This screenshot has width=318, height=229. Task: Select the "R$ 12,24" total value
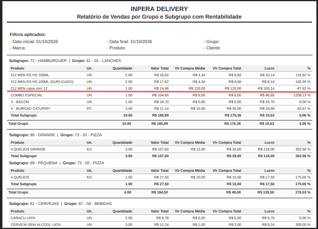pyautogui.click(x=162, y=225)
